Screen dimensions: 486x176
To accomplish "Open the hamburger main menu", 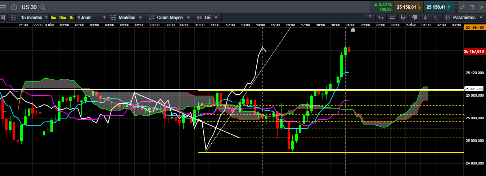I will 3,7.
